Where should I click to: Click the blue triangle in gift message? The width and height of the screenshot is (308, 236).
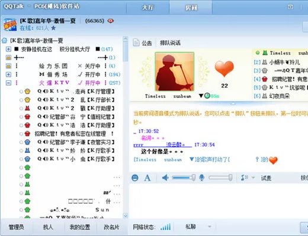pyautogui.click(x=191, y=159)
